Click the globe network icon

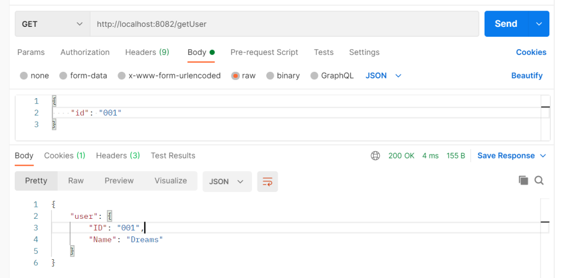pos(375,156)
